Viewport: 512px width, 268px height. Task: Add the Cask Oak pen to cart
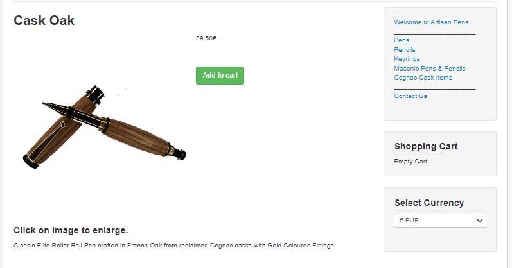pos(220,76)
